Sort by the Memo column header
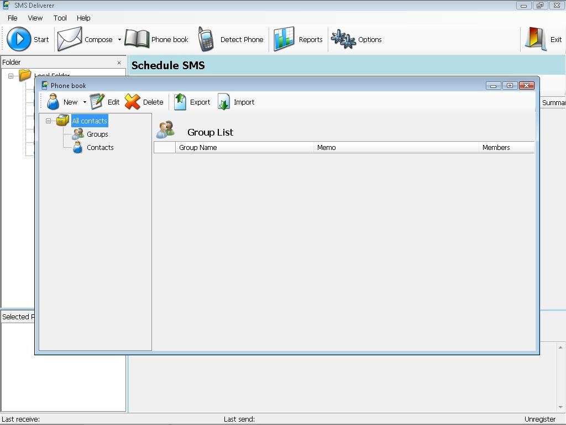This screenshot has height=425, width=566. pyautogui.click(x=396, y=147)
